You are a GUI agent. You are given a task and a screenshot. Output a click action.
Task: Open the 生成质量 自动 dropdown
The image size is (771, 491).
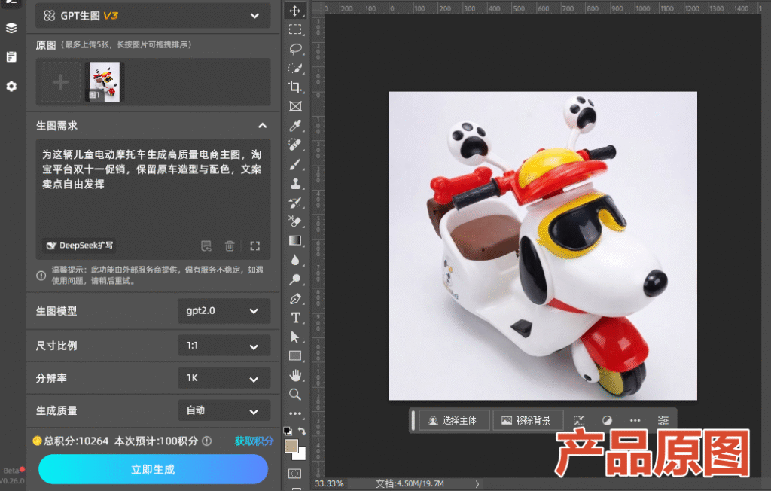pyautogui.click(x=224, y=411)
